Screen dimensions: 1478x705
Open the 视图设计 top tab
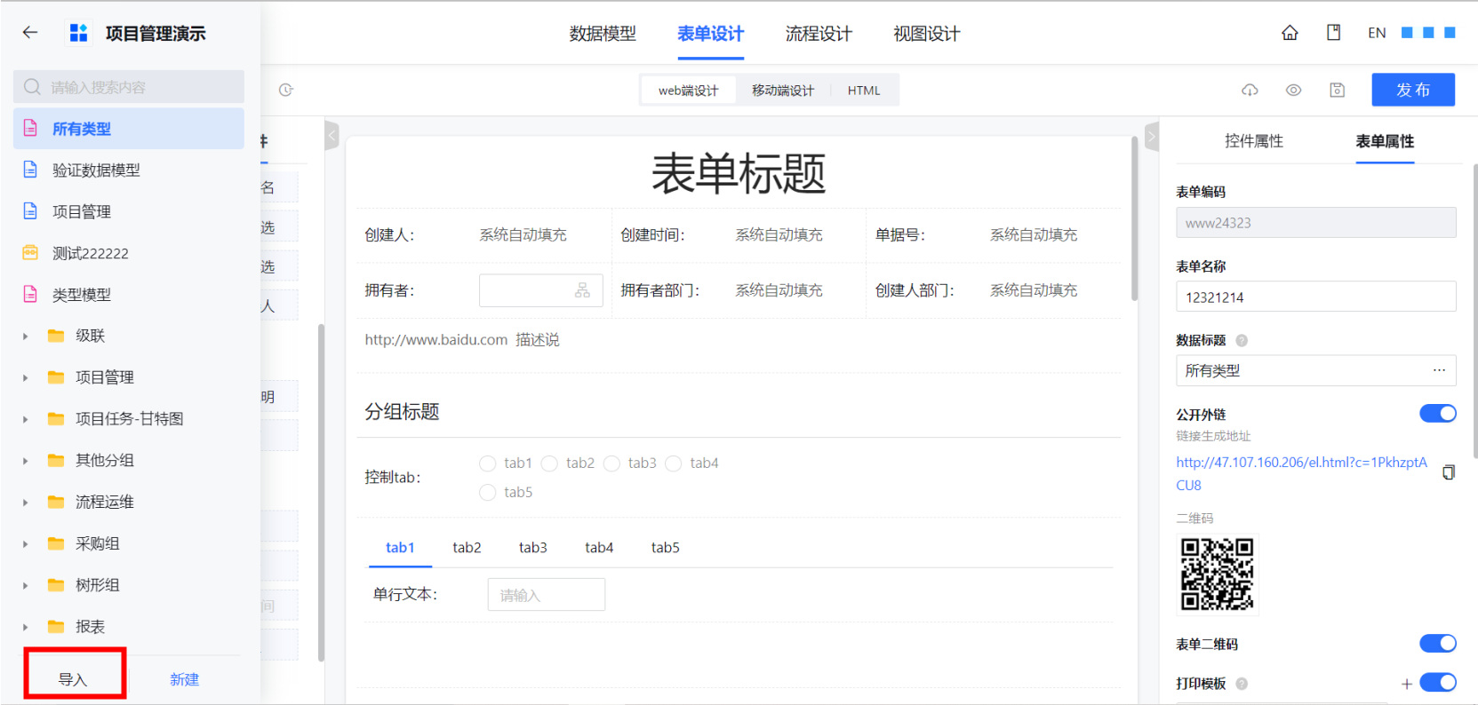pyautogui.click(x=927, y=34)
